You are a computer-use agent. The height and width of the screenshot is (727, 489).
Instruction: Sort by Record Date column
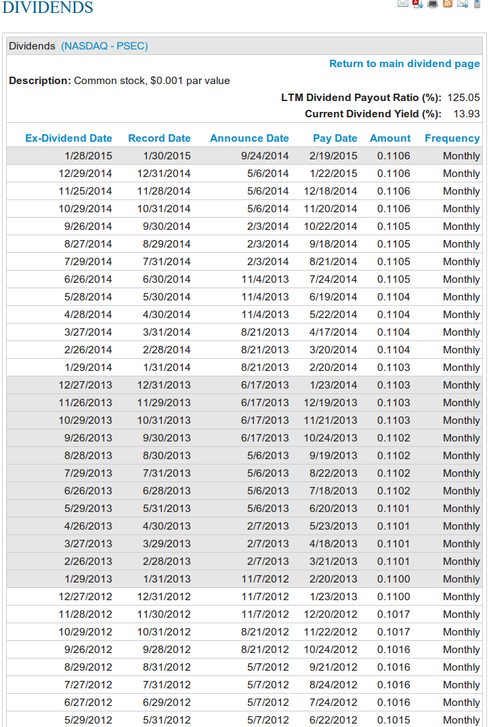click(159, 138)
